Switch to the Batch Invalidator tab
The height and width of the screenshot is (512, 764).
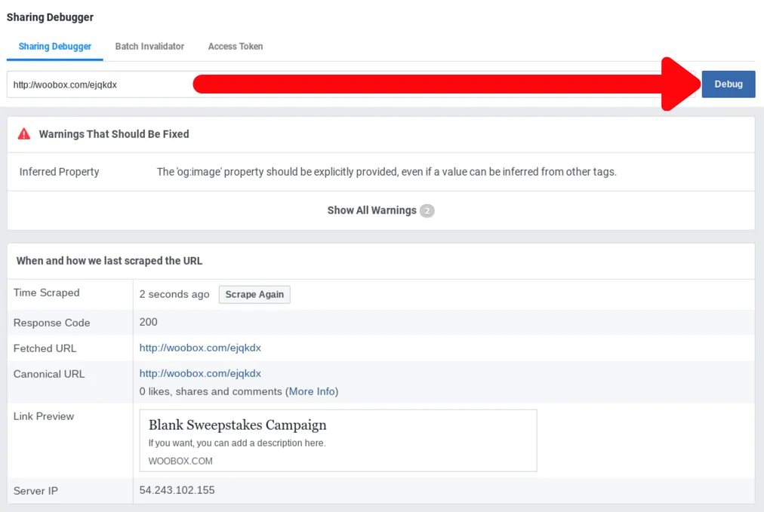(149, 46)
